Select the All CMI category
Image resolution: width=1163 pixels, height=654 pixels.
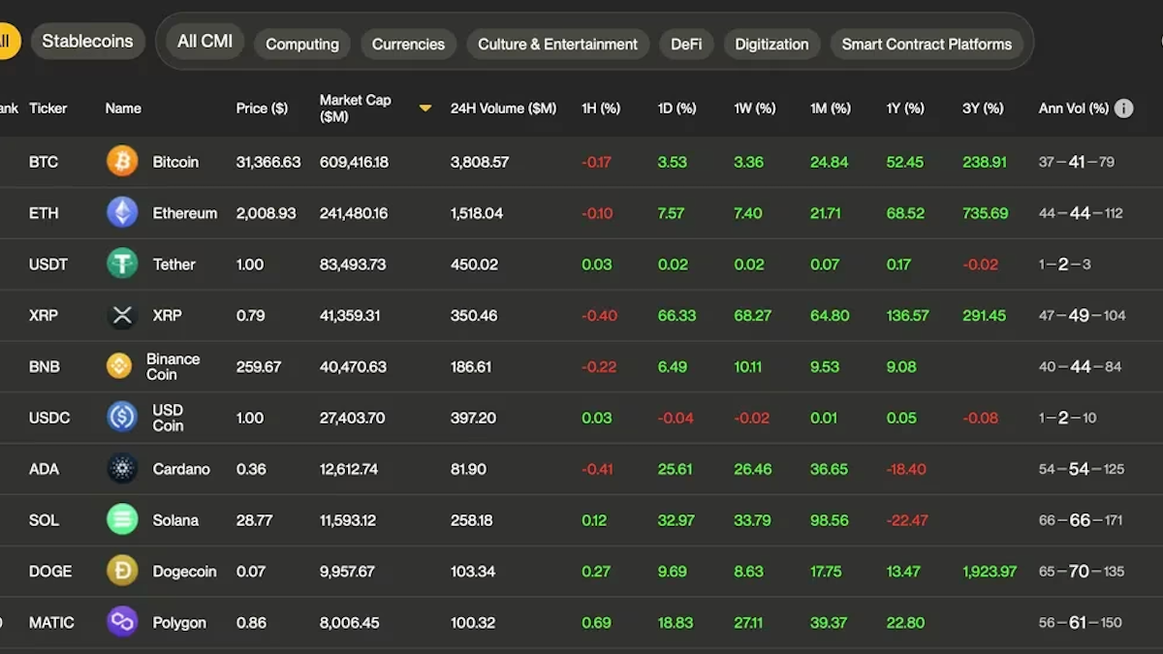204,42
